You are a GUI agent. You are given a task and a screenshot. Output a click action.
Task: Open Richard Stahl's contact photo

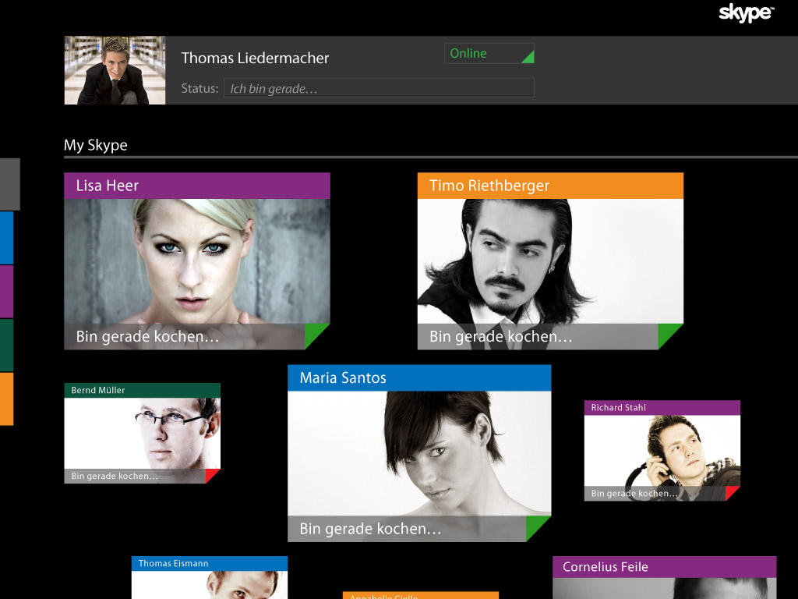pyautogui.click(x=662, y=451)
